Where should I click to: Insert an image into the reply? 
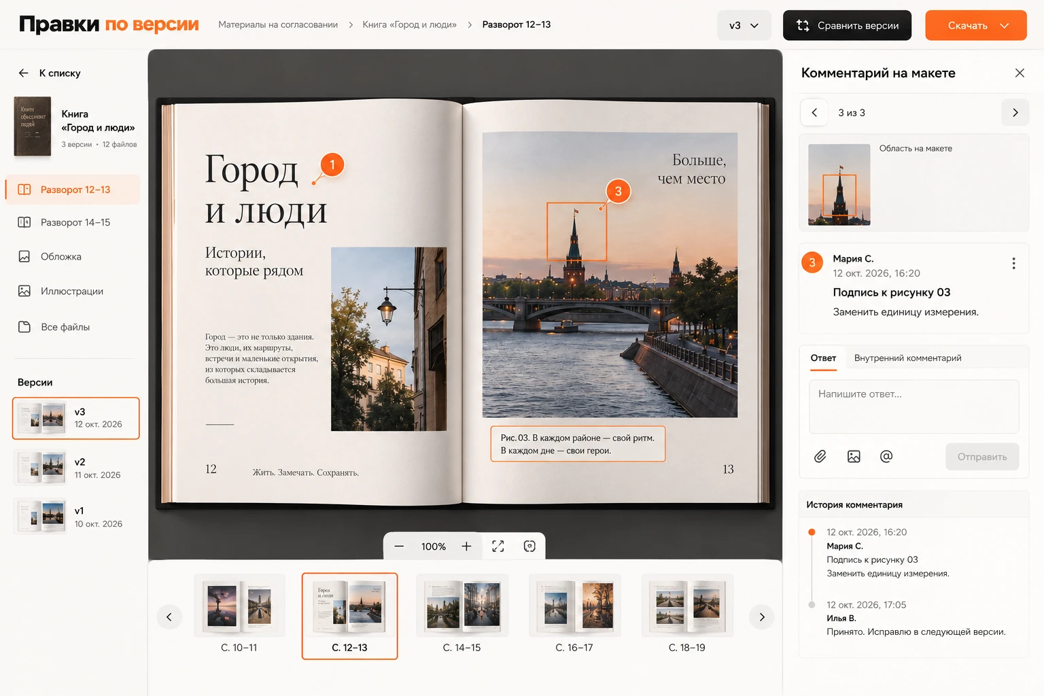tap(854, 457)
